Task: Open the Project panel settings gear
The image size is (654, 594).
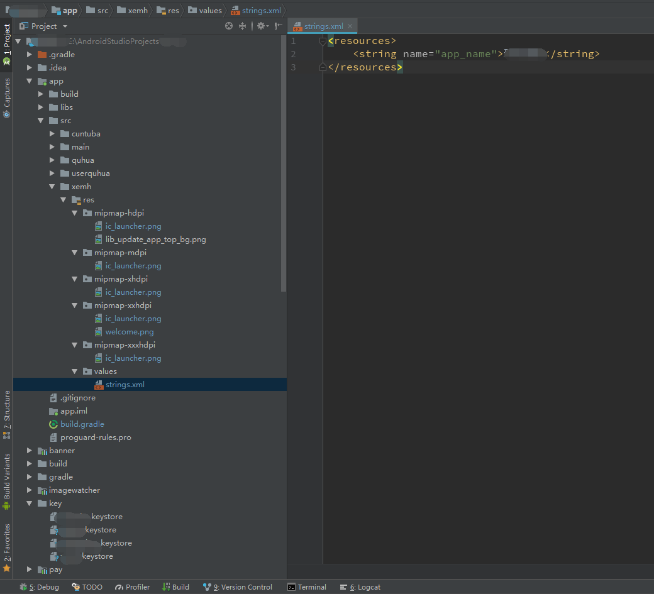Action: coord(262,26)
